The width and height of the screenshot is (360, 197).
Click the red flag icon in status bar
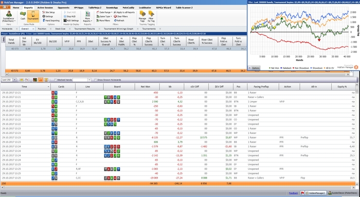click(x=302, y=193)
